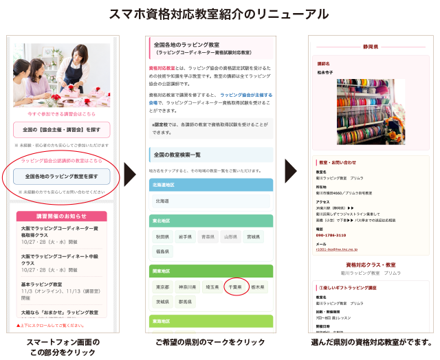Click the classroom email address link

tap(337, 249)
